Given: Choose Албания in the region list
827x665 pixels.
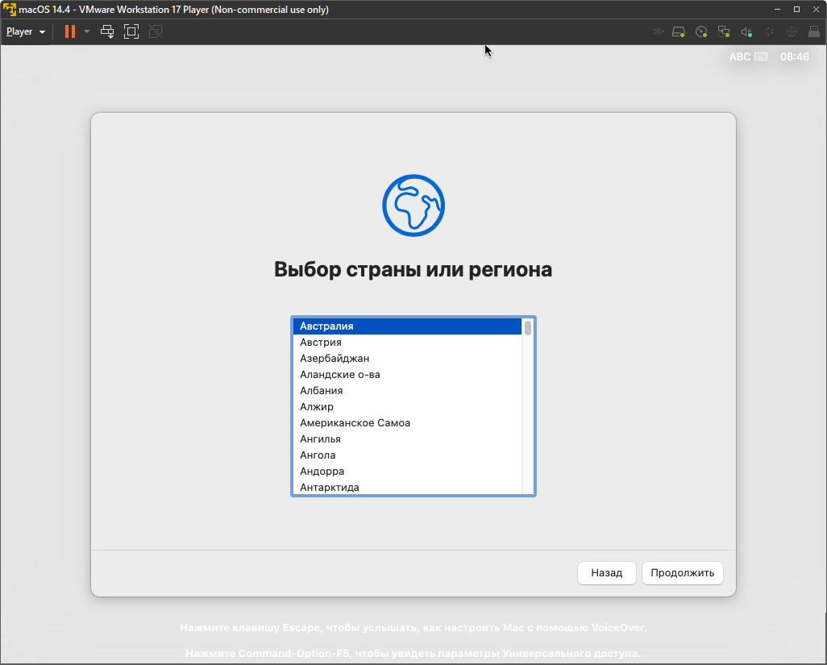Looking at the screenshot, I should pos(321,391).
